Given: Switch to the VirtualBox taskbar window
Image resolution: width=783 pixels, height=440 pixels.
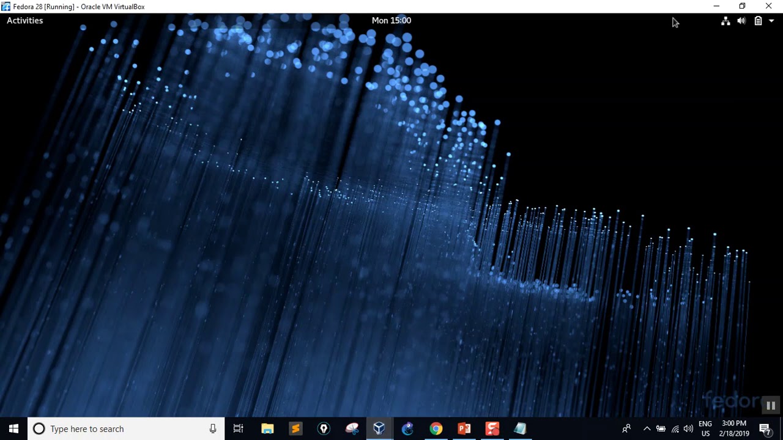Looking at the screenshot, I should point(379,429).
